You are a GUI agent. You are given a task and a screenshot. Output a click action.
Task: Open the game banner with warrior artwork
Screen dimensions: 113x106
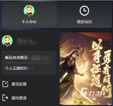point(86,69)
